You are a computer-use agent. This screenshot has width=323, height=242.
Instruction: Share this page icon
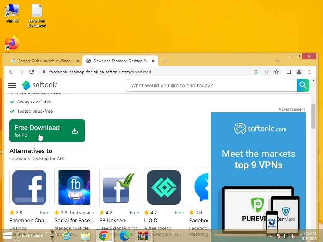click(x=266, y=72)
